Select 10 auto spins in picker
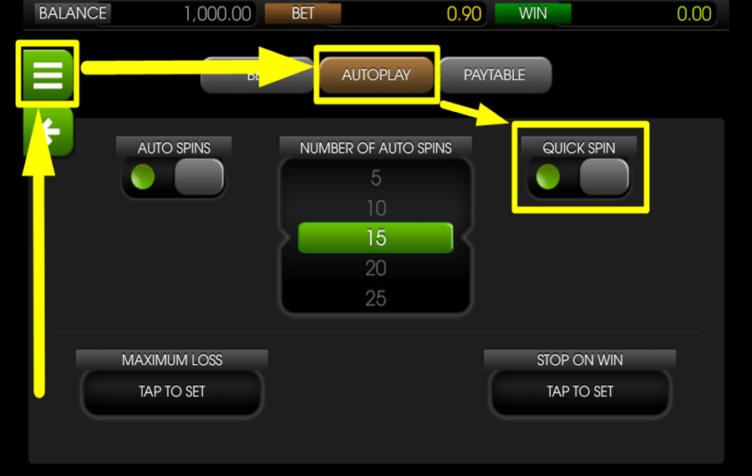This screenshot has height=476, width=752. coord(376,208)
